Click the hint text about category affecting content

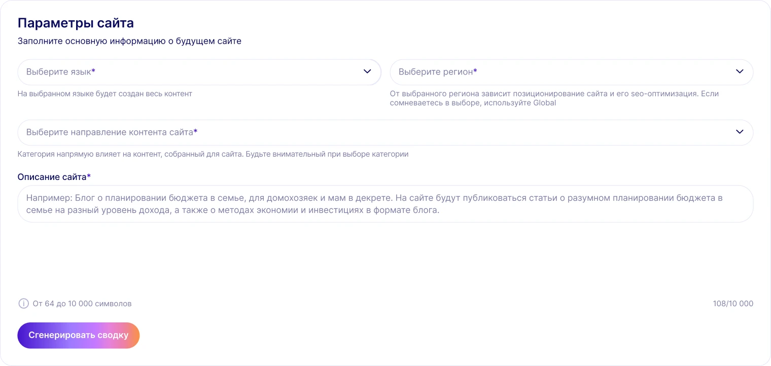point(213,154)
